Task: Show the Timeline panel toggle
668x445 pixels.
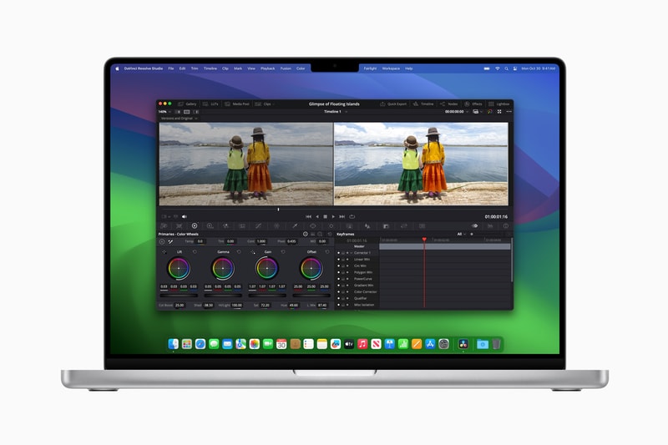Action: tap(423, 104)
